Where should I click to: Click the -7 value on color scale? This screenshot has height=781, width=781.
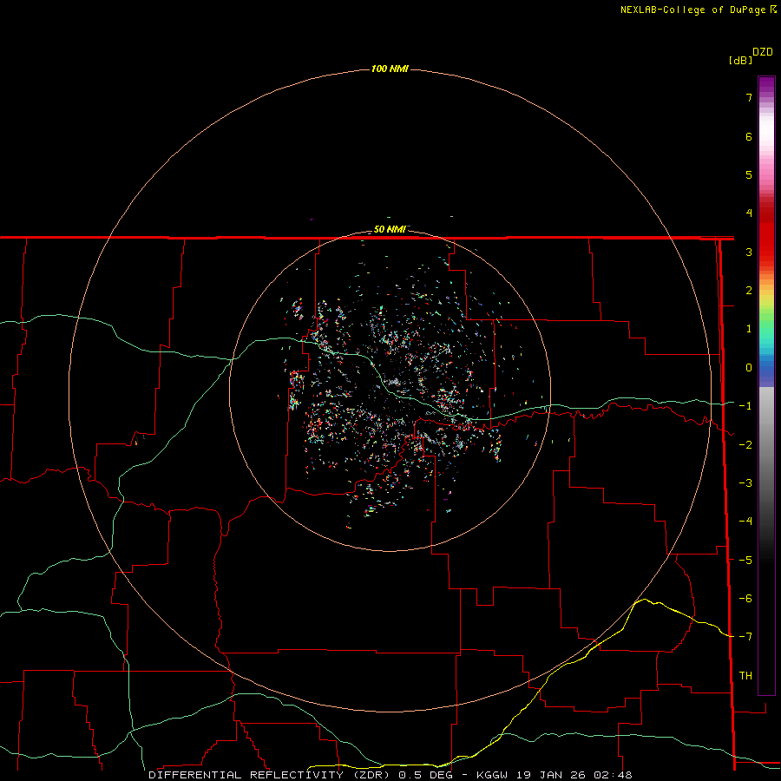[745, 637]
